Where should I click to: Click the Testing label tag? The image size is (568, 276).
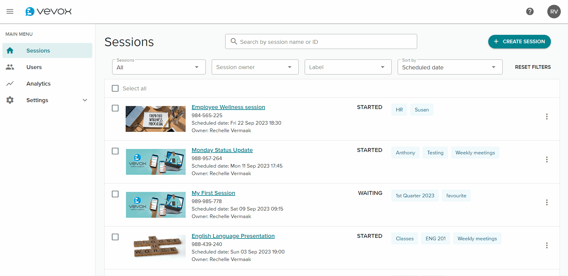click(x=435, y=153)
